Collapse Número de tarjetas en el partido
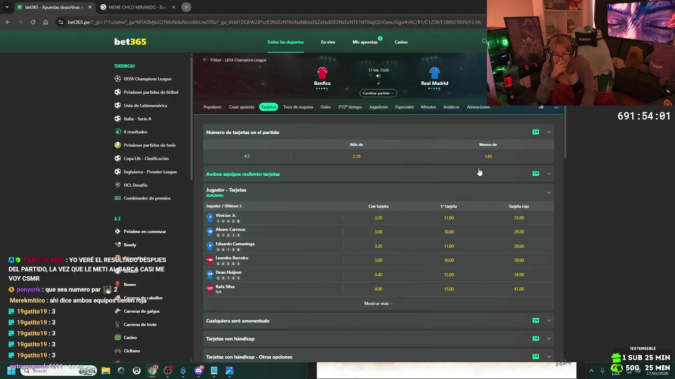This screenshot has width=675, height=379. pos(549,132)
